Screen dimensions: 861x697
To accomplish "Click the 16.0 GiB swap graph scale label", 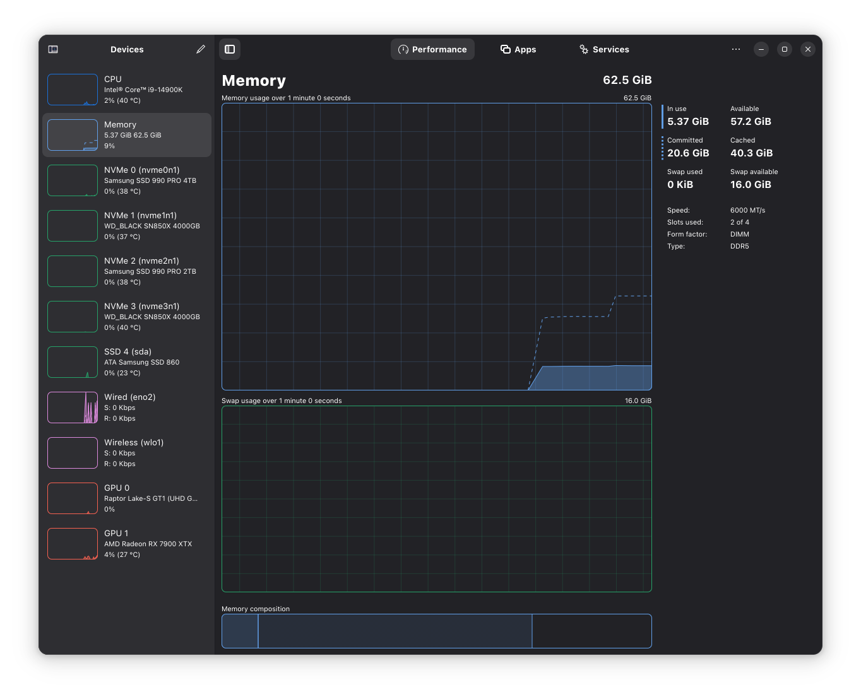I will point(638,401).
